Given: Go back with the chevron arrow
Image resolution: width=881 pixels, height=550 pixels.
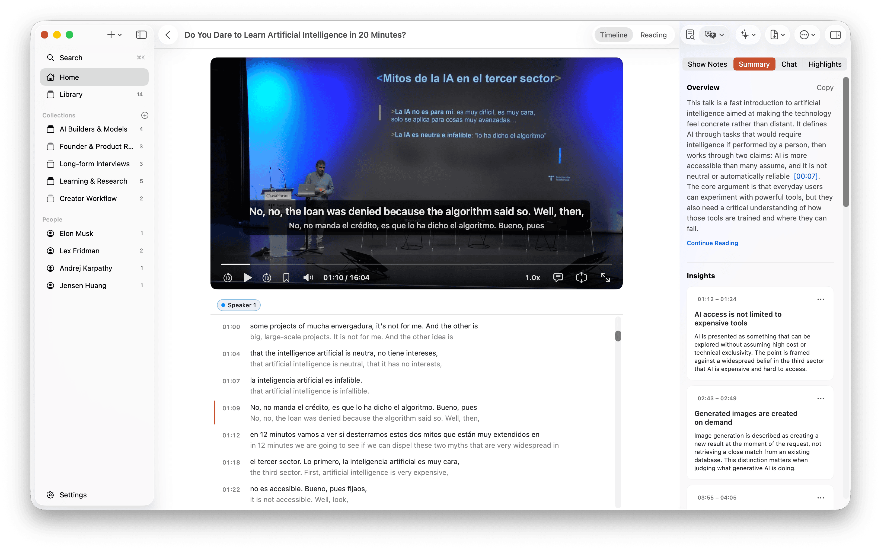Looking at the screenshot, I should coord(168,35).
